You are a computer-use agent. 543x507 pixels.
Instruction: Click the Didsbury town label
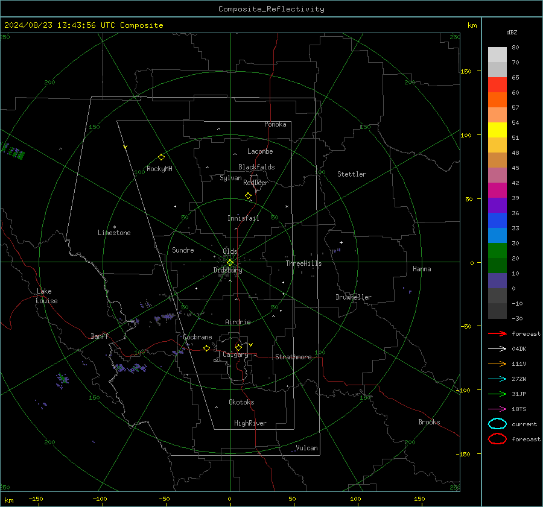pos(227,270)
